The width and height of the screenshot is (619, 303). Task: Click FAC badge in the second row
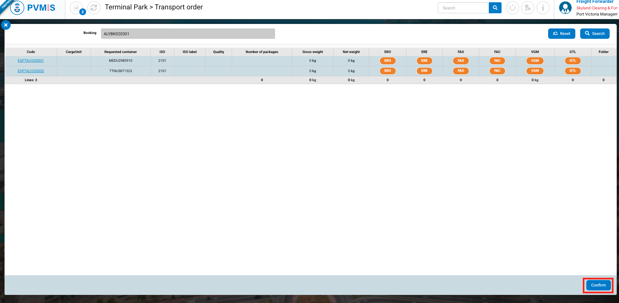[x=497, y=71]
